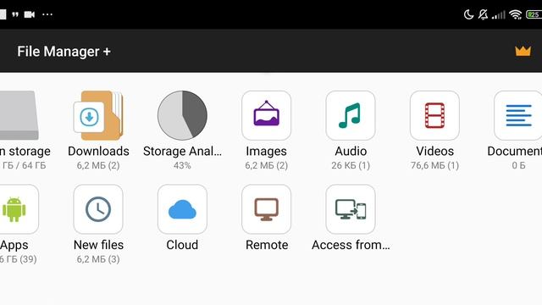Open the Apps android icon
The height and width of the screenshot is (305, 542).
[x=19, y=209]
